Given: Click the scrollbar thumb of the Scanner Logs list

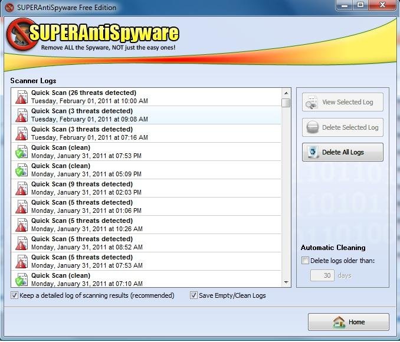Looking at the screenshot, I should click(x=286, y=103).
